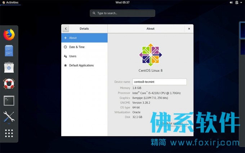Viewport: 245px width, 153px height.
Task: Select the top workspace thumbnail
Action: click(242, 30)
